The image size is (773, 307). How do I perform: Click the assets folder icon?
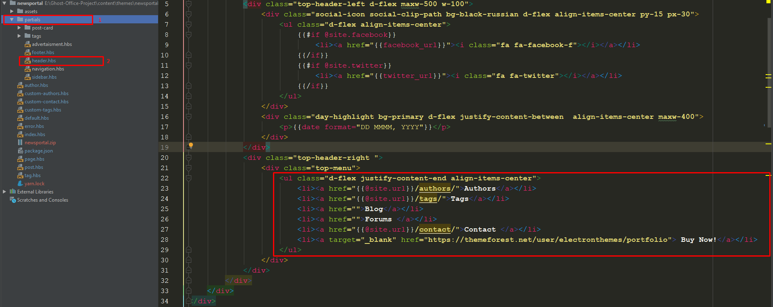click(20, 11)
